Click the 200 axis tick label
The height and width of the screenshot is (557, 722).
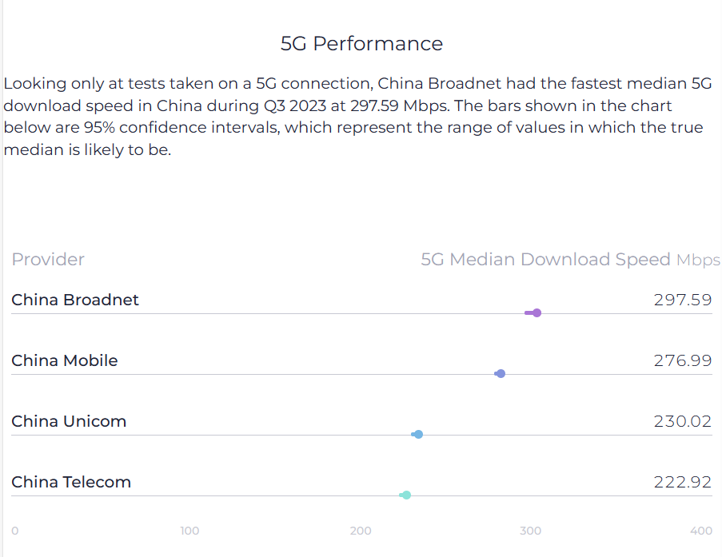coord(361,531)
